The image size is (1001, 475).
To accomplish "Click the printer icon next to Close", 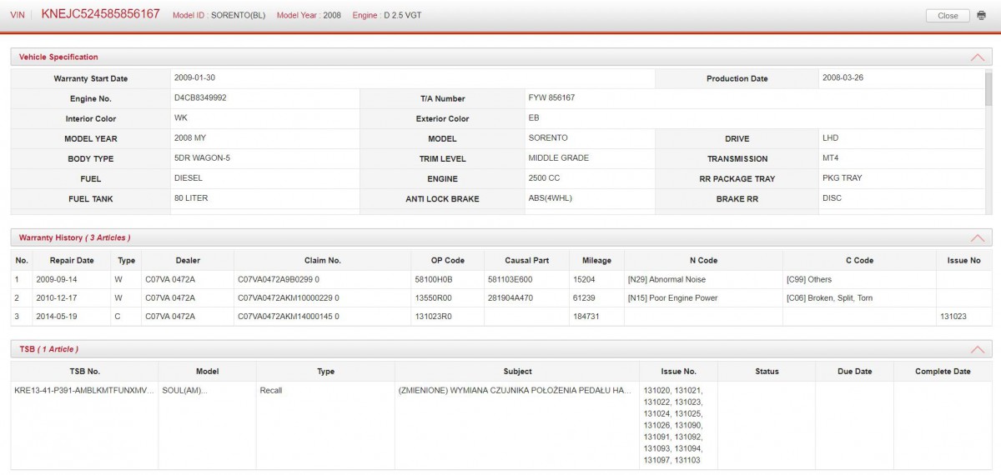I will click(x=981, y=16).
